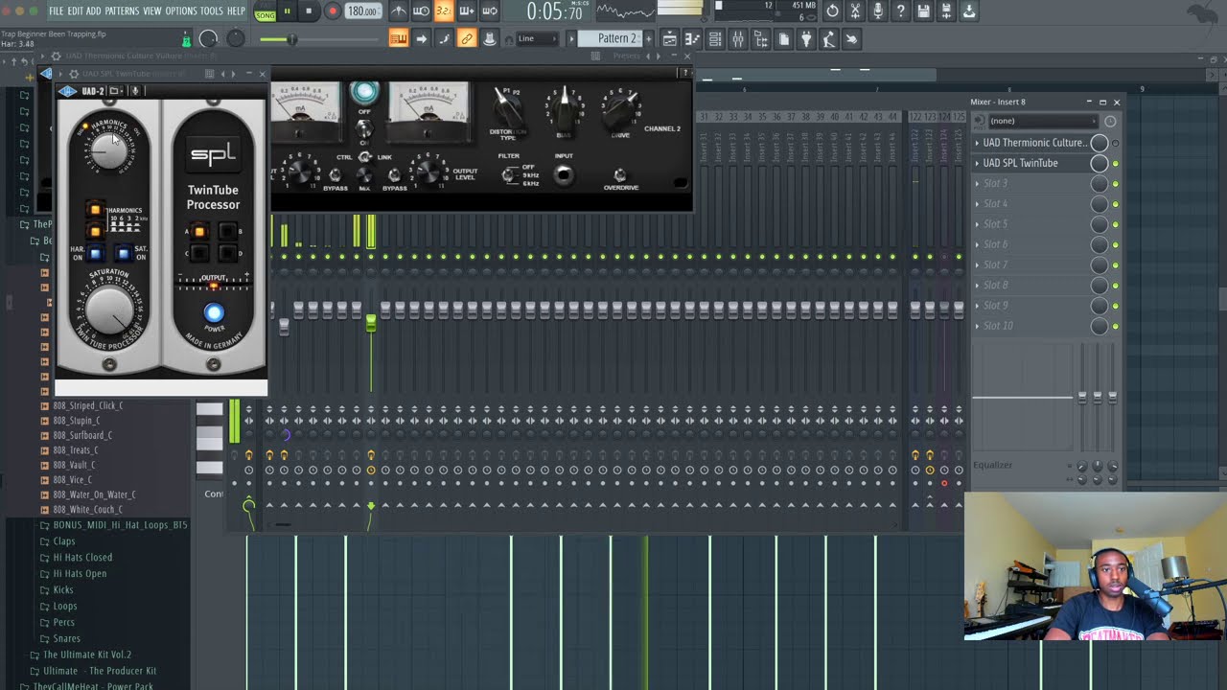The image size is (1227, 690).
Task: Toggle the 3.2.1 countdown before recording
Action: coord(444,11)
